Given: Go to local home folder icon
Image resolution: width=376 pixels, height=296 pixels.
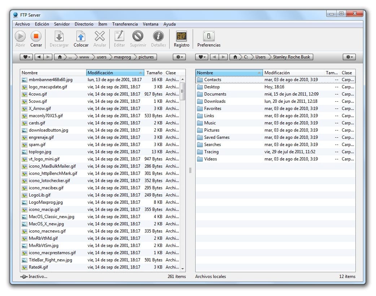Looking at the screenshot, I should (235, 57).
